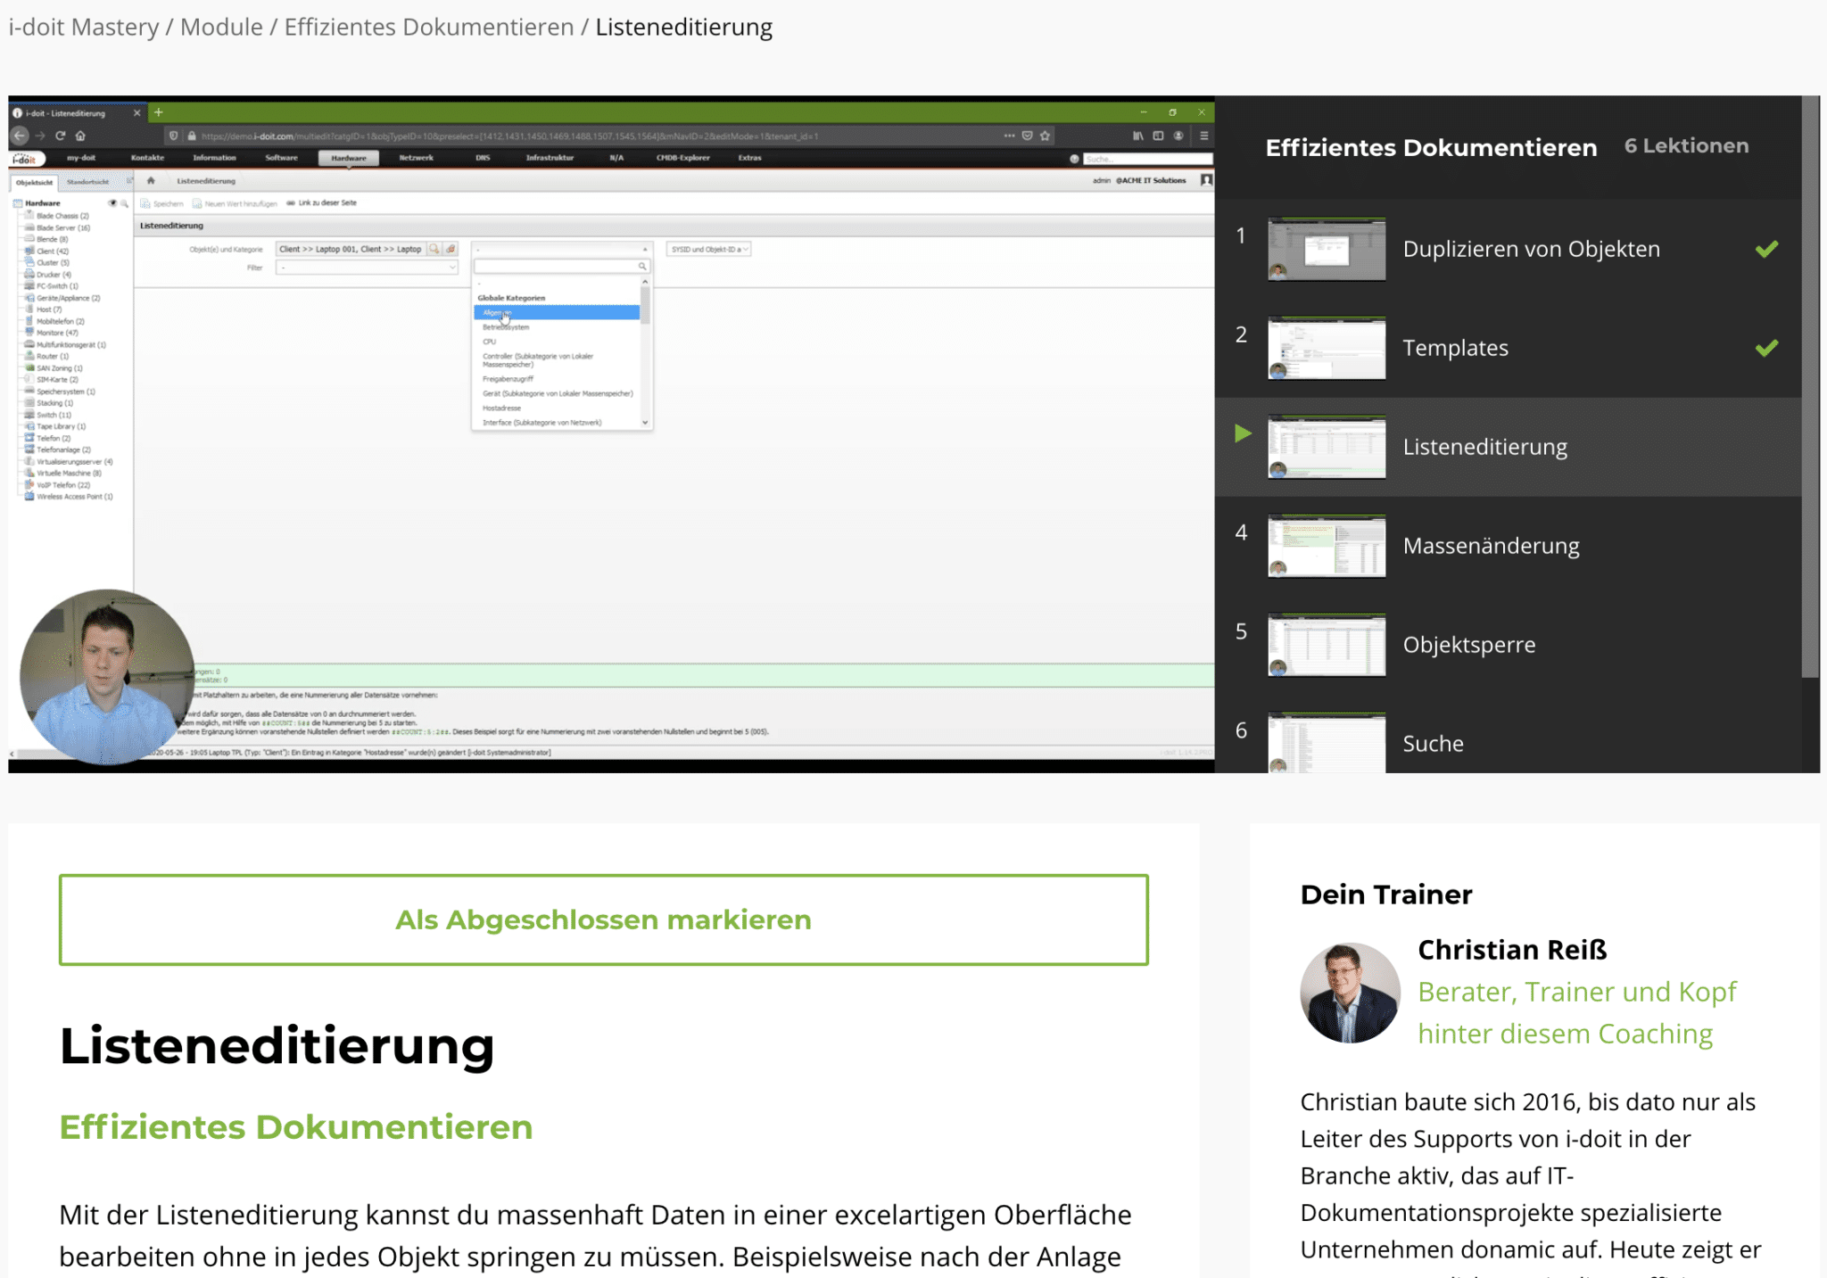Switch to the Standortsicht tab
This screenshot has height=1278, width=1827.
coord(87,182)
